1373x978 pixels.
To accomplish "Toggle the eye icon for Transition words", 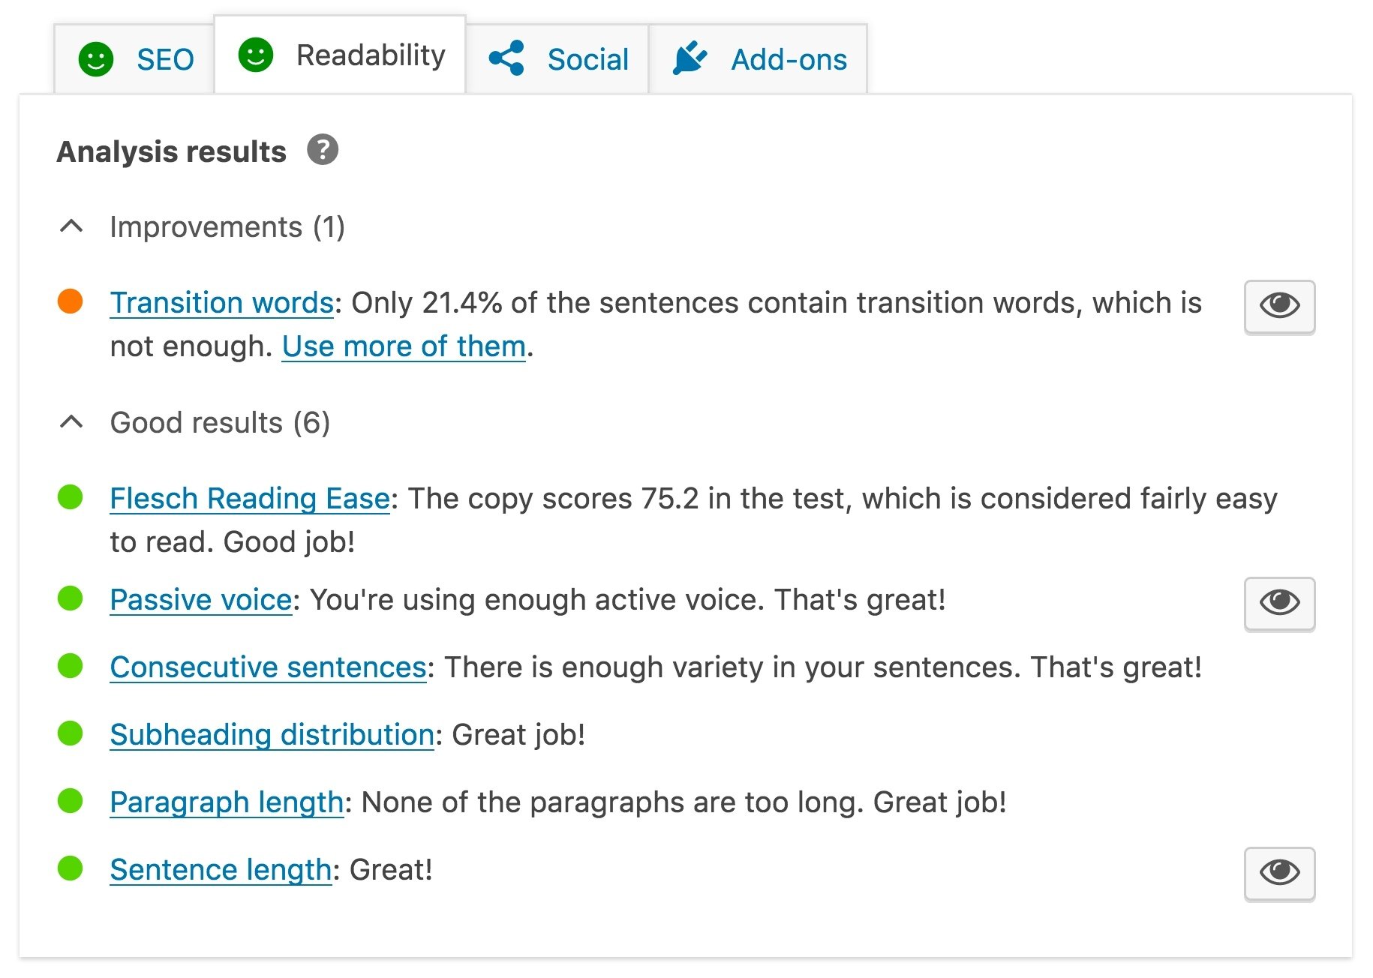I will (x=1278, y=306).
